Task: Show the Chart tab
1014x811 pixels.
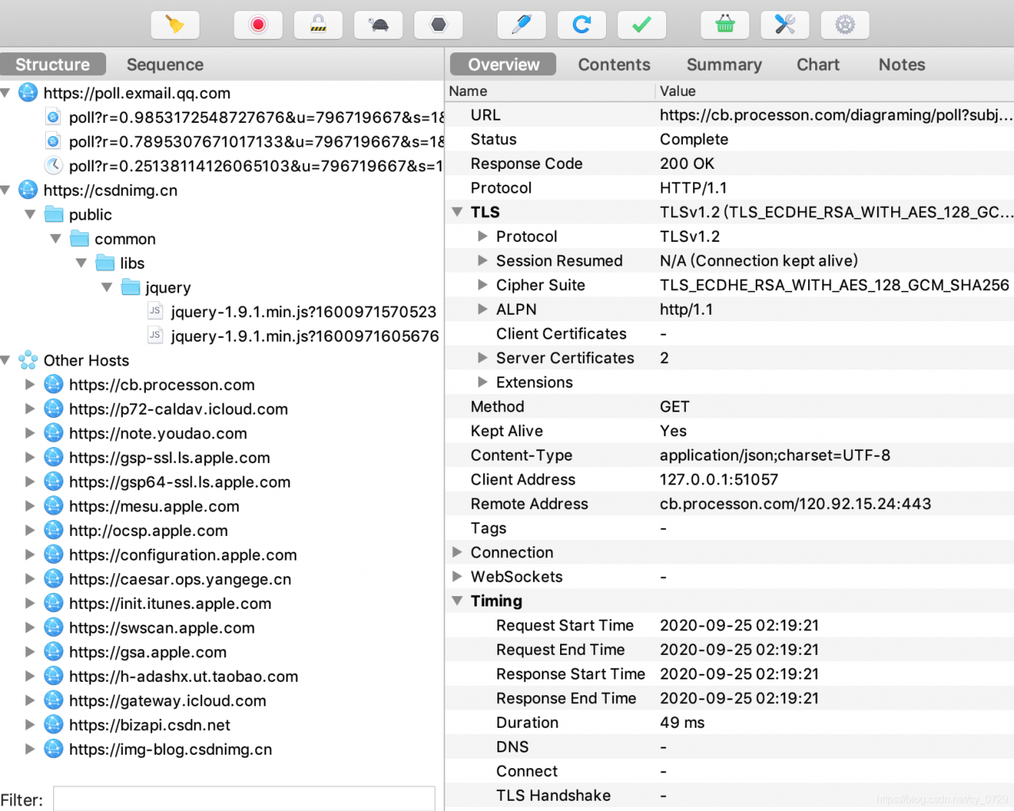Action: [818, 64]
